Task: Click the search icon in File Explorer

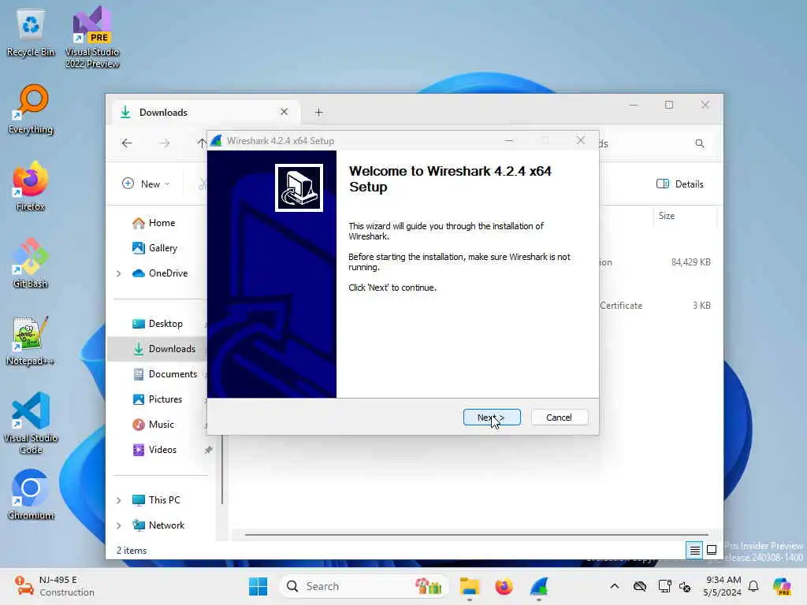Action: point(700,143)
